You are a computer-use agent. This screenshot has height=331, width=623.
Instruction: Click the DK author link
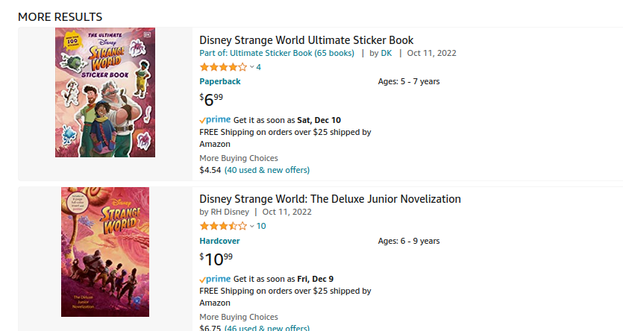[x=386, y=53]
